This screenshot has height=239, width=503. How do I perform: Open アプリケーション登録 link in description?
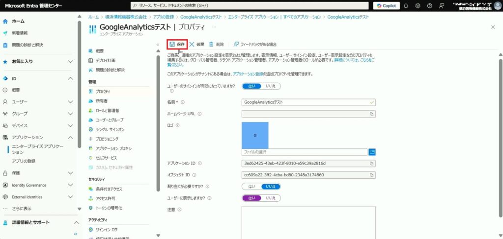(x=249, y=74)
